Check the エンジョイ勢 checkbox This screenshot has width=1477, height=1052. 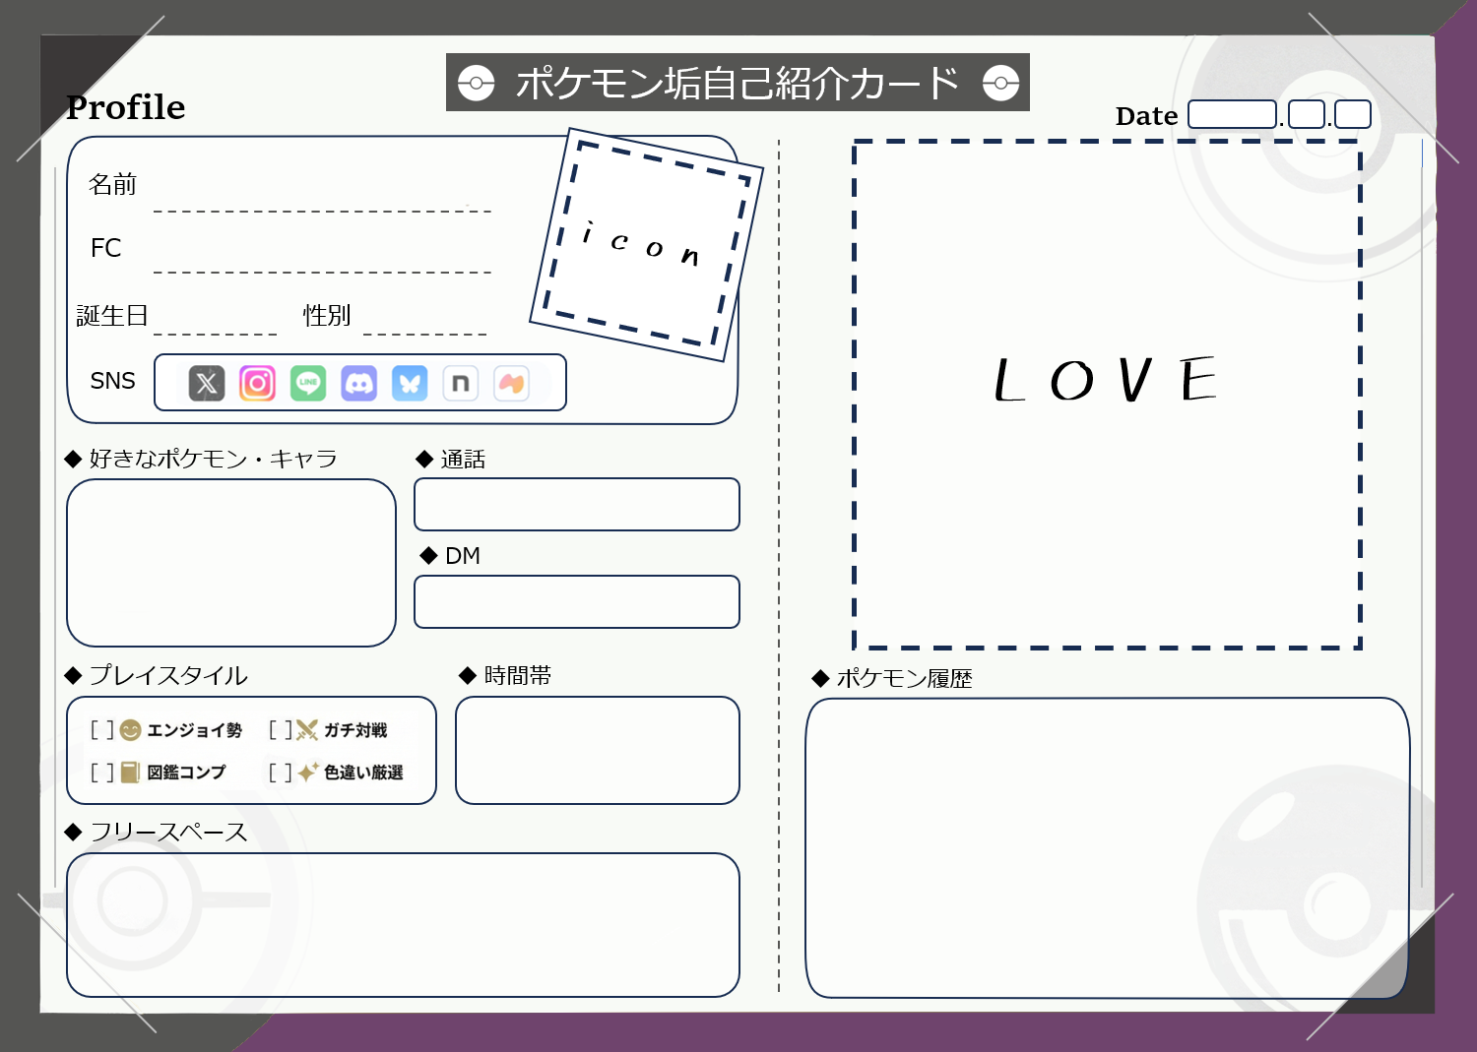[103, 730]
